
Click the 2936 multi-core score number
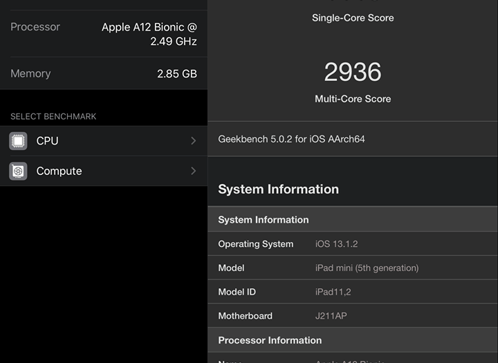click(x=353, y=72)
